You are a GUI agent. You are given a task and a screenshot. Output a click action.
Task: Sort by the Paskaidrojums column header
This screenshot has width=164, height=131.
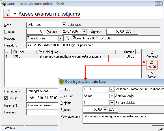[x=76, y=52]
